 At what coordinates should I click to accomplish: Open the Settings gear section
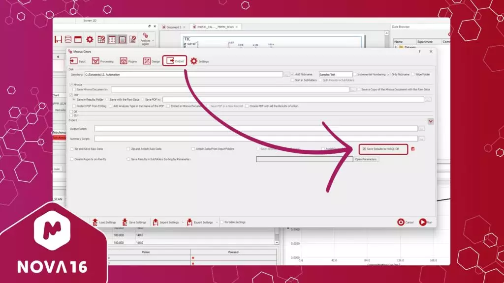coord(194,61)
